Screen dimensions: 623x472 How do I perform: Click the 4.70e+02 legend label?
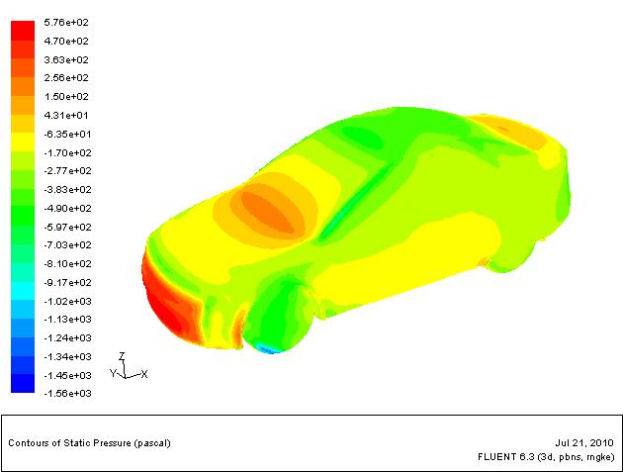click(66, 42)
